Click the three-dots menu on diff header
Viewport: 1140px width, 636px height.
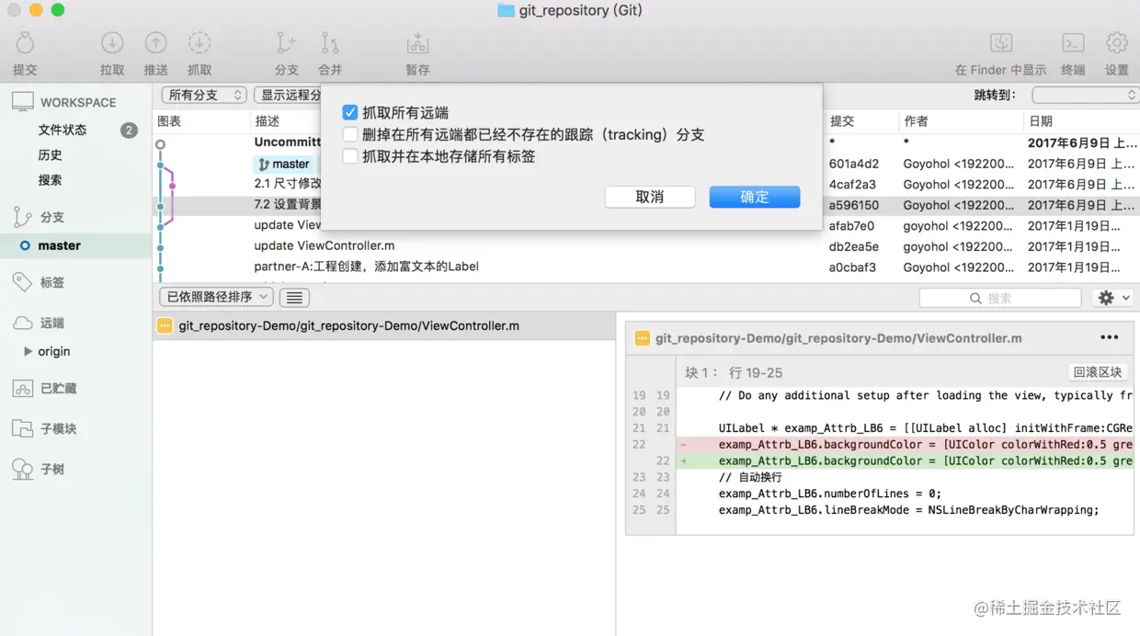1110,337
